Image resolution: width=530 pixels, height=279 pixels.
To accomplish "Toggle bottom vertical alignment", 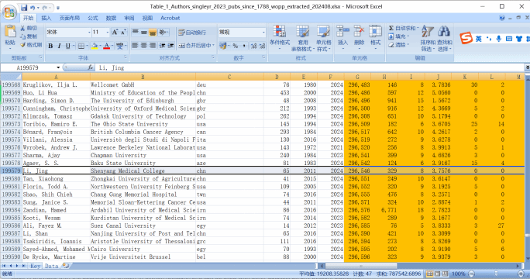I will (x=153, y=32).
